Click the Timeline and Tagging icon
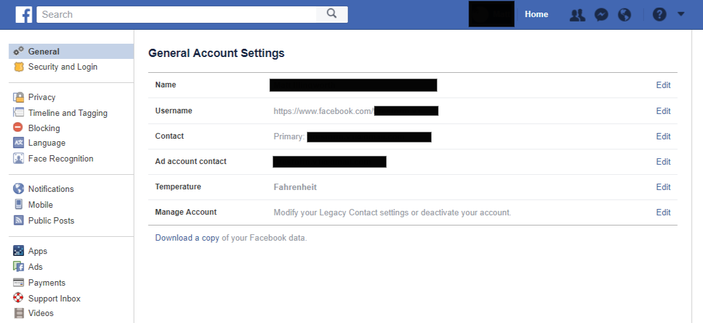 pyautogui.click(x=18, y=113)
